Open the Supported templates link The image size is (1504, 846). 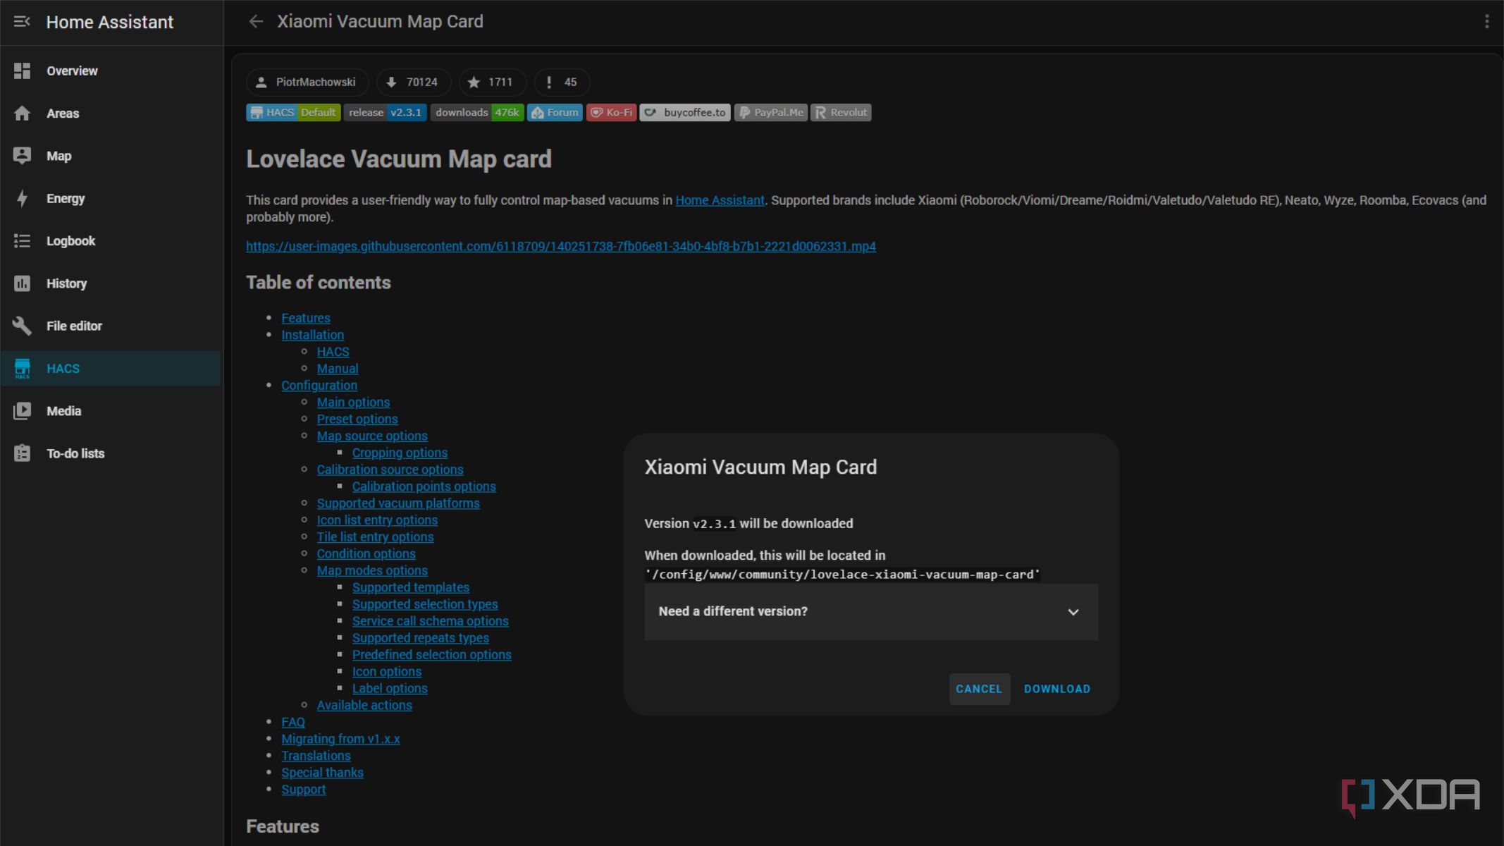tap(411, 588)
